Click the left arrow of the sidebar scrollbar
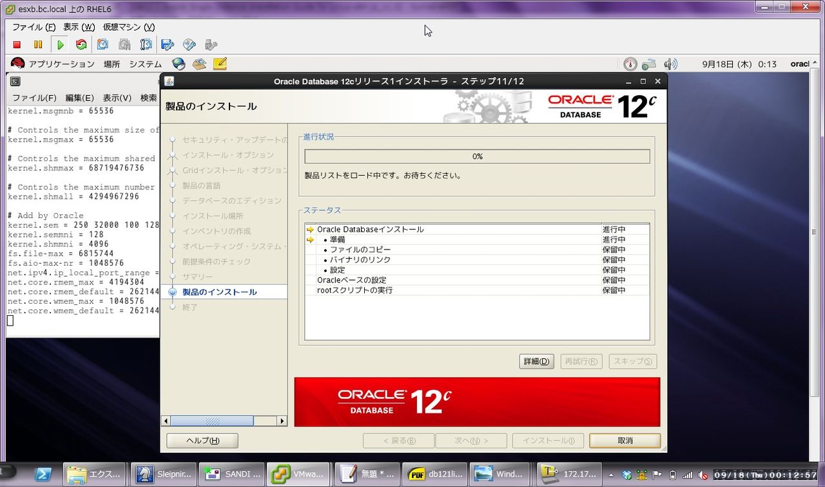Screen dimensions: 825x487 coord(166,421)
